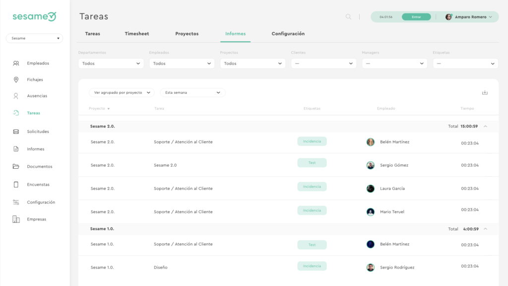Click the name 'Laura García'
Screen dimensions: 508x286
tap(392, 188)
